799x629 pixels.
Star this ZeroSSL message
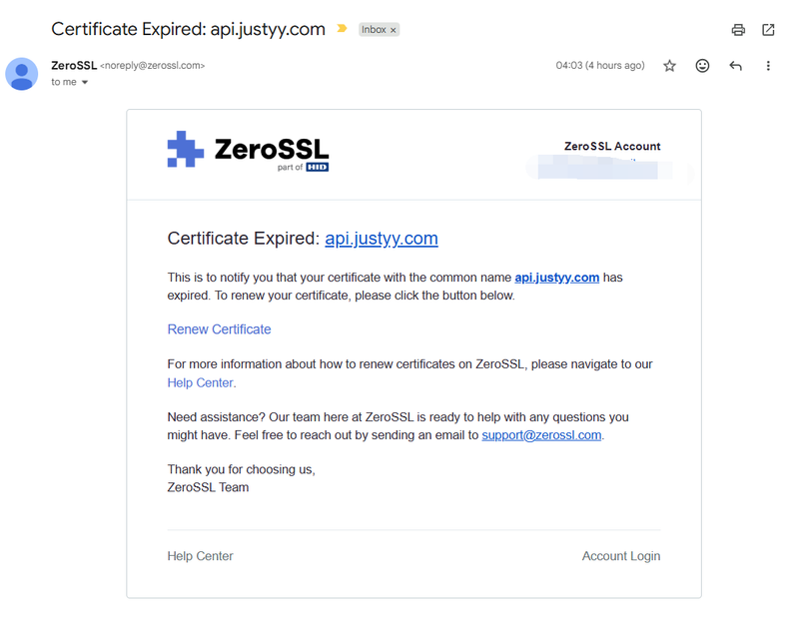click(x=669, y=66)
